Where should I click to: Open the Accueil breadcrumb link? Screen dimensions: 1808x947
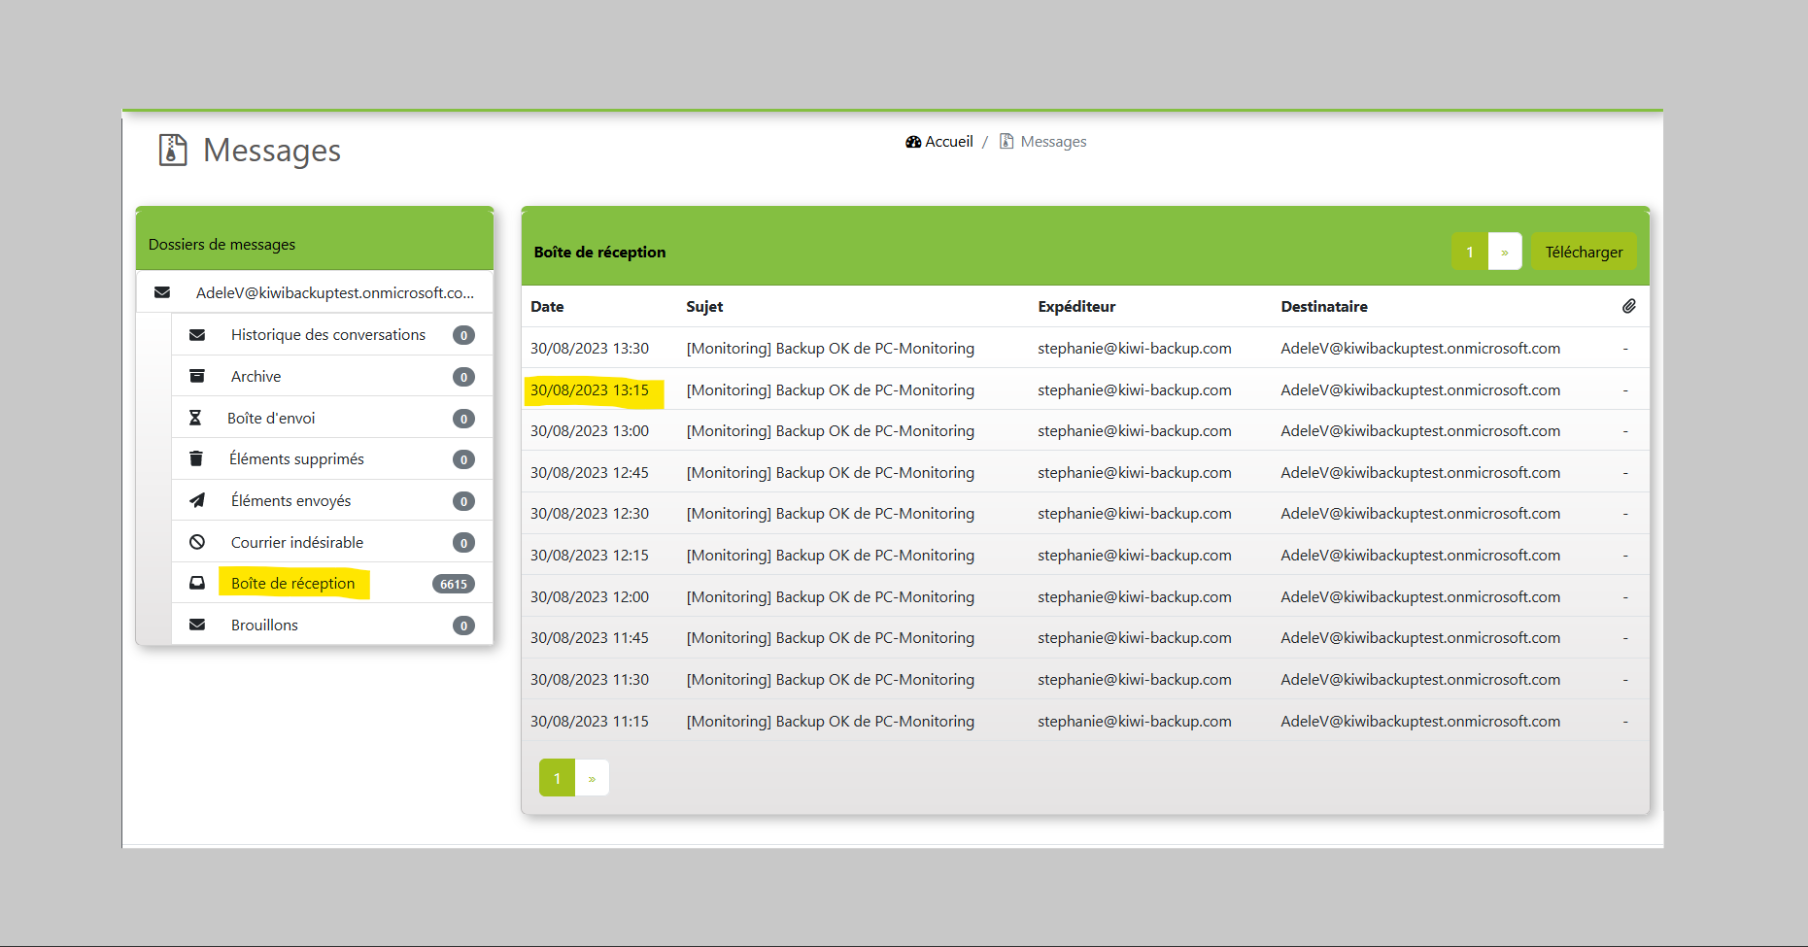[x=938, y=142]
